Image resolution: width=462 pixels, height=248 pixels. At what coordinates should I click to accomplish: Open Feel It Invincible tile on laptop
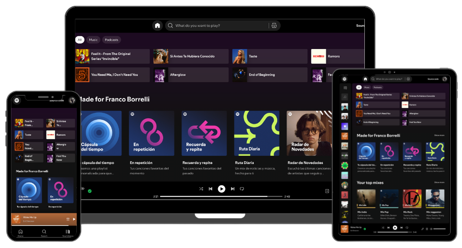(112, 56)
